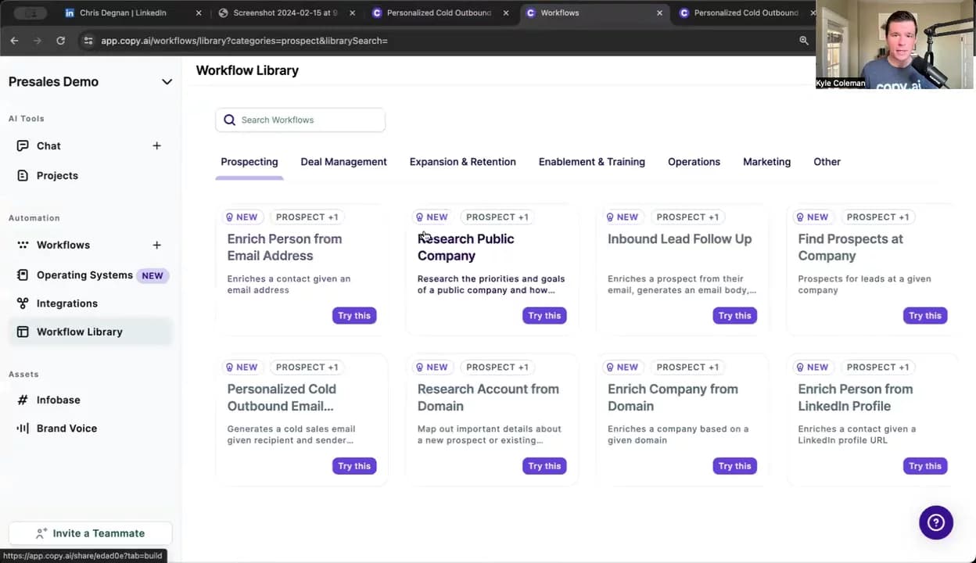976x563 pixels.
Task: Click the Chat icon in sidebar
Action: coord(23,146)
